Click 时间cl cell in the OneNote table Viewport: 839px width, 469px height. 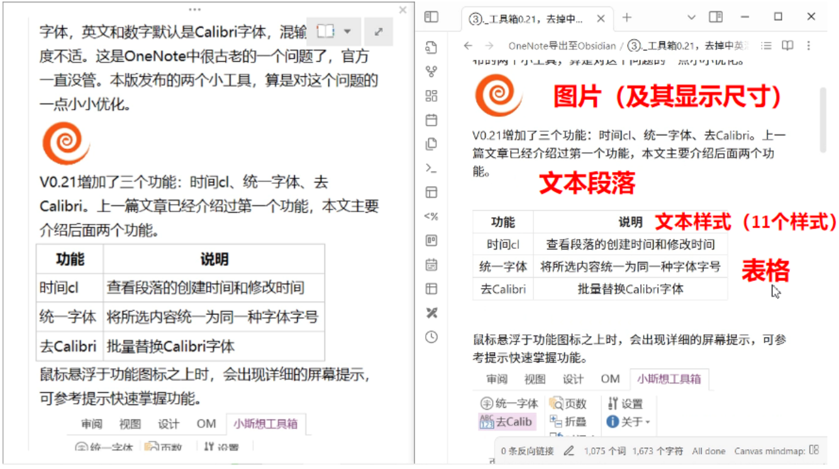70,288
